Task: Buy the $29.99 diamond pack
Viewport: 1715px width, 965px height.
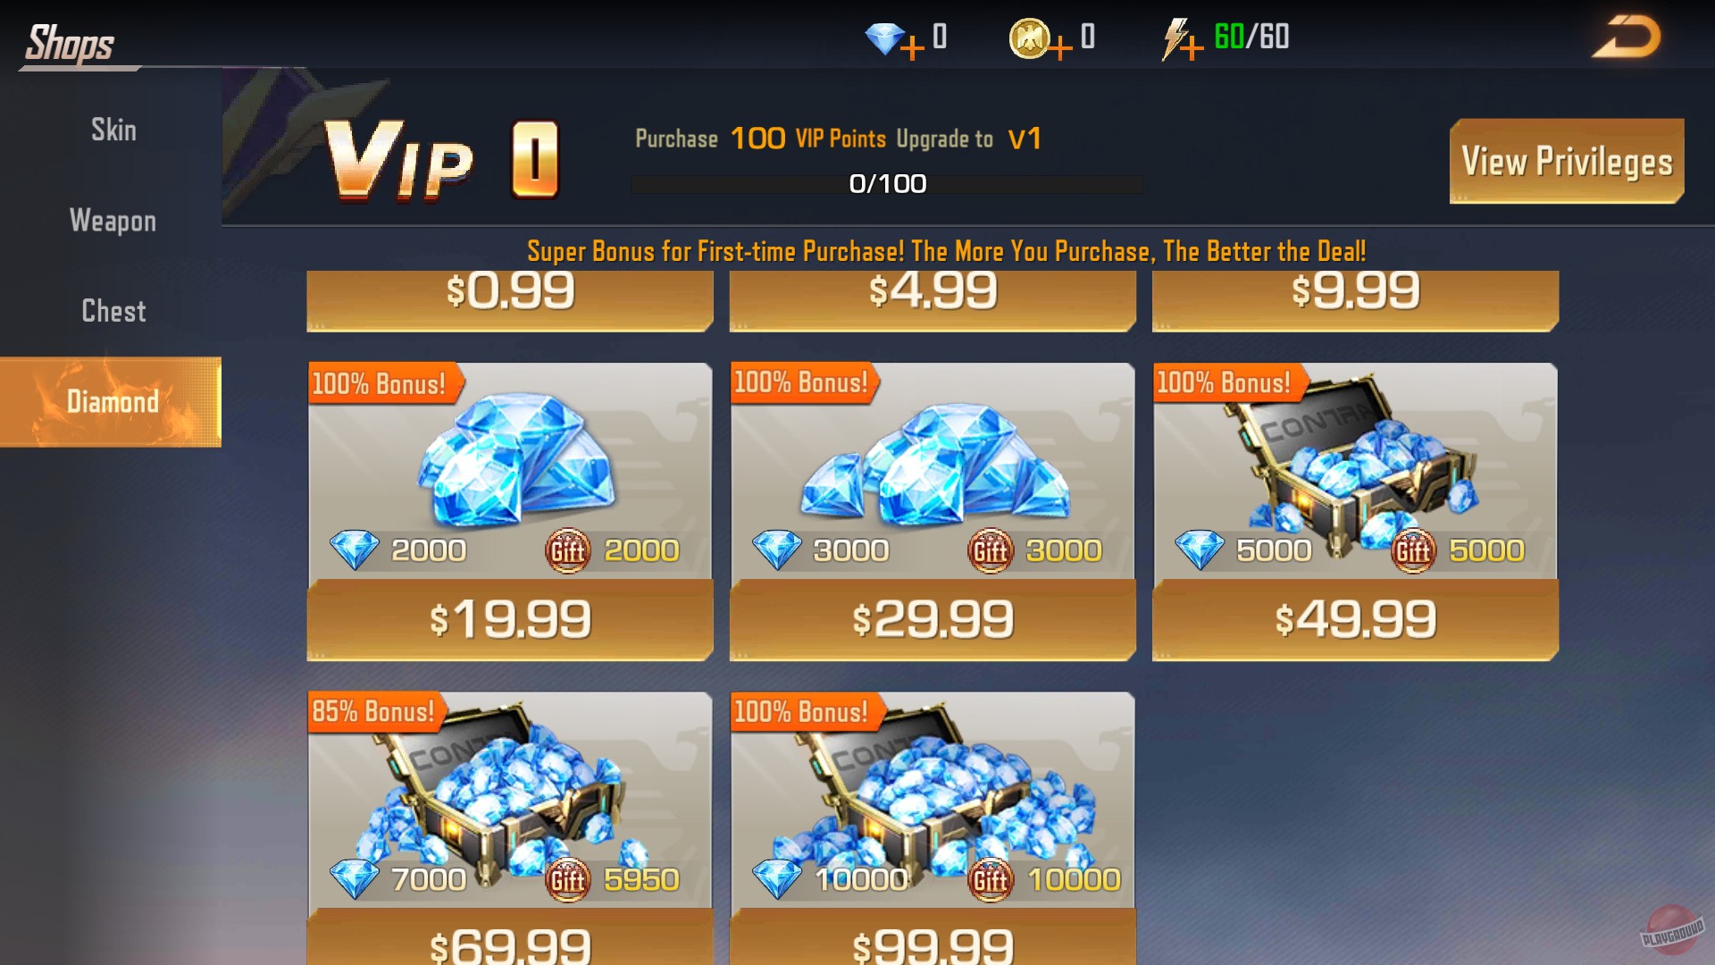Action: (933, 620)
